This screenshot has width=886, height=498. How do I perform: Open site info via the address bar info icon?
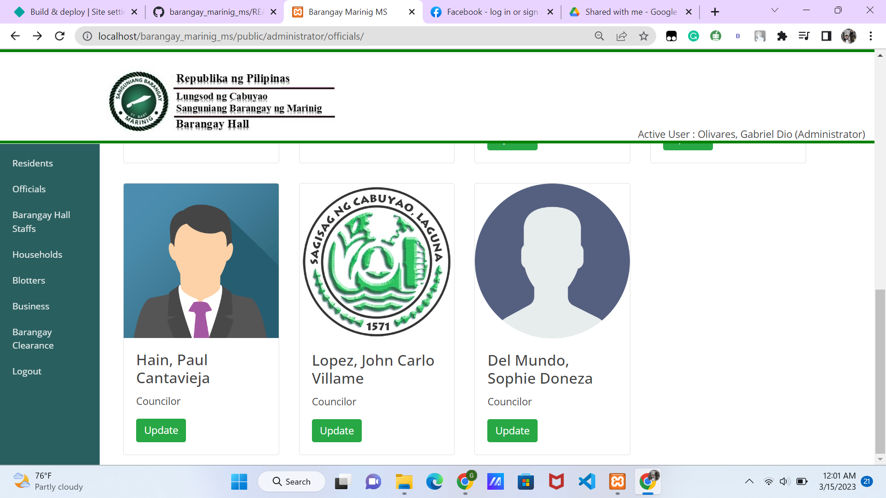coord(87,36)
